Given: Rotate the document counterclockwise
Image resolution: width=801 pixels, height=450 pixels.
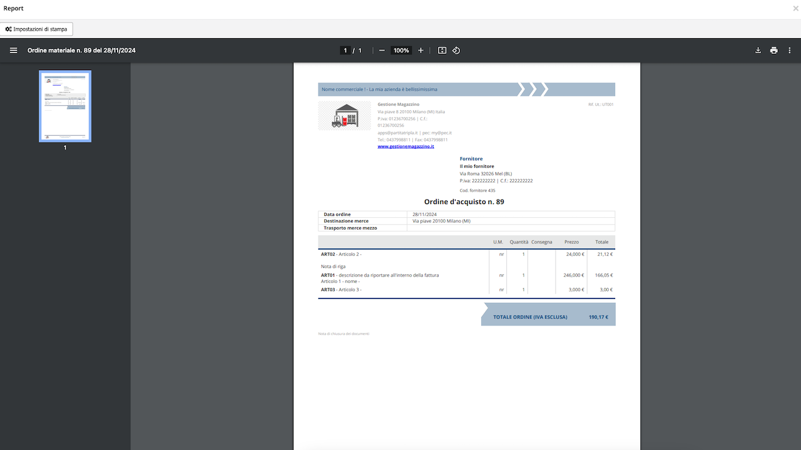Looking at the screenshot, I should pyautogui.click(x=456, y=50).
